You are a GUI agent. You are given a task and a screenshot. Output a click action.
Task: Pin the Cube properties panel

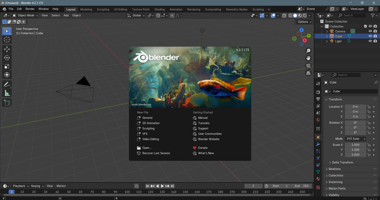click(x=376, y=82)
